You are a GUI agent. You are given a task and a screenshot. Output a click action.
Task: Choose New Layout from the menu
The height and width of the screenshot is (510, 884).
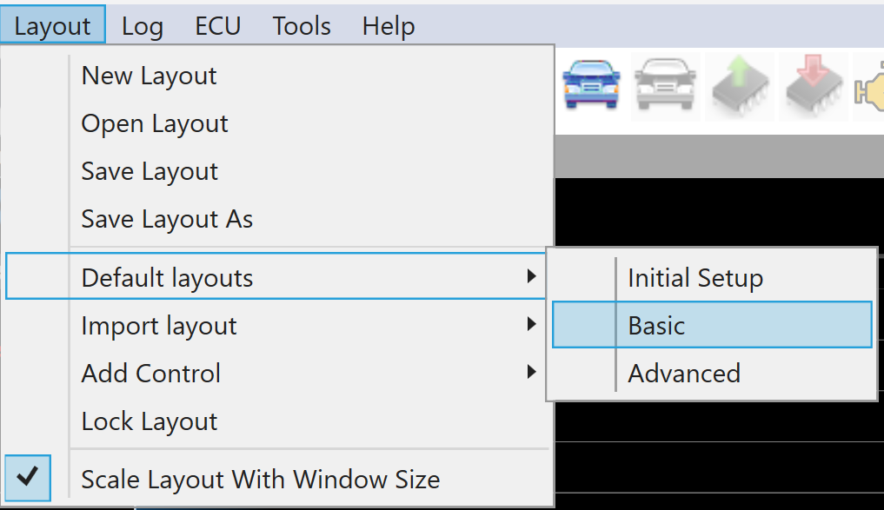[x=149, y=76]
